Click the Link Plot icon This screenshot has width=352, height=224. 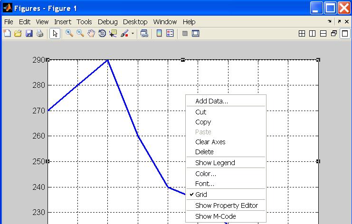coord(144,33)
